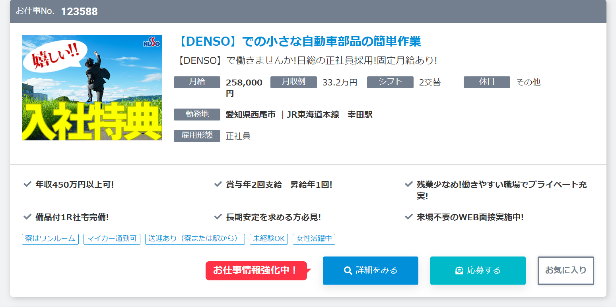Click the job number 123588
The width and height of the screenshot is (616, 307).
click(x=80, y=12)
